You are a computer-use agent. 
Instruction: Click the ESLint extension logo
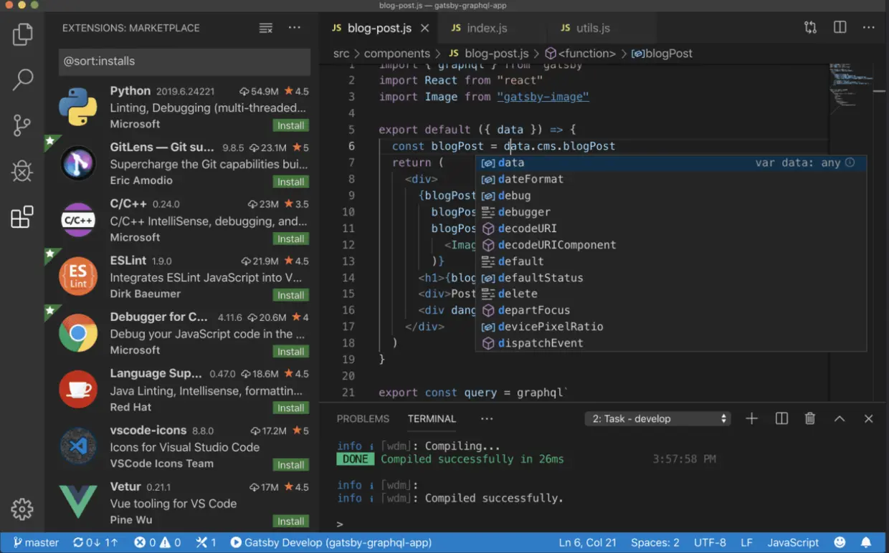pyautogui.click(x=78, y=276)
